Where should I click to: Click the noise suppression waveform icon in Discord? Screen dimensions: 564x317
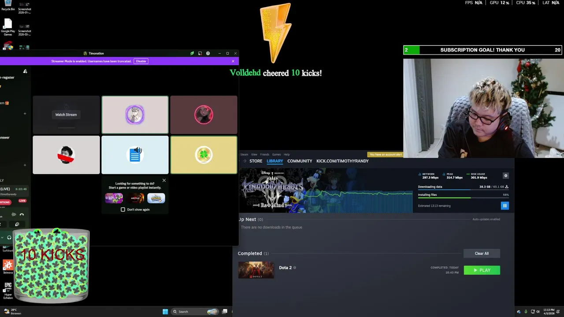click(14, 214)
